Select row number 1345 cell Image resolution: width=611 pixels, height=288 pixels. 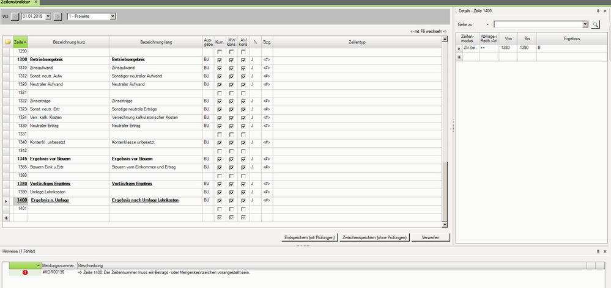[x=20, y=159]
